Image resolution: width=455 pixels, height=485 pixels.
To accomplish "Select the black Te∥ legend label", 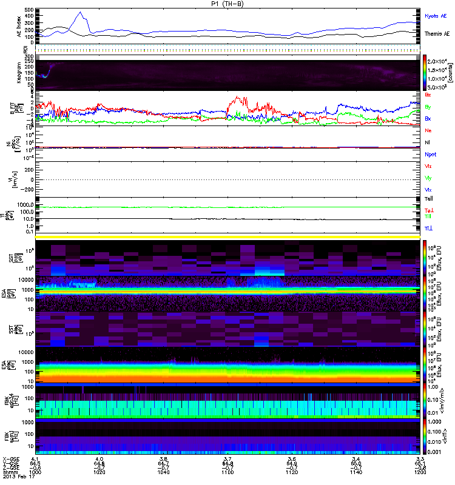I will (429, 199).
